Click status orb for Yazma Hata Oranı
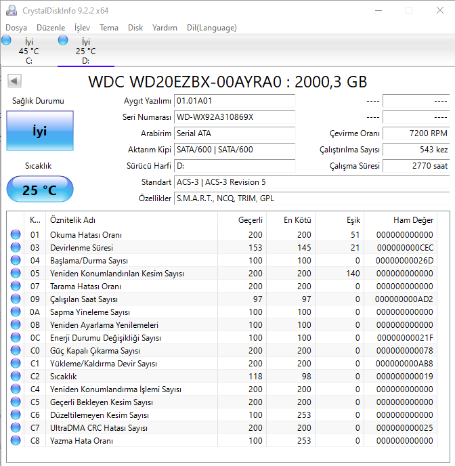455x466 pixels. (16, 440)
